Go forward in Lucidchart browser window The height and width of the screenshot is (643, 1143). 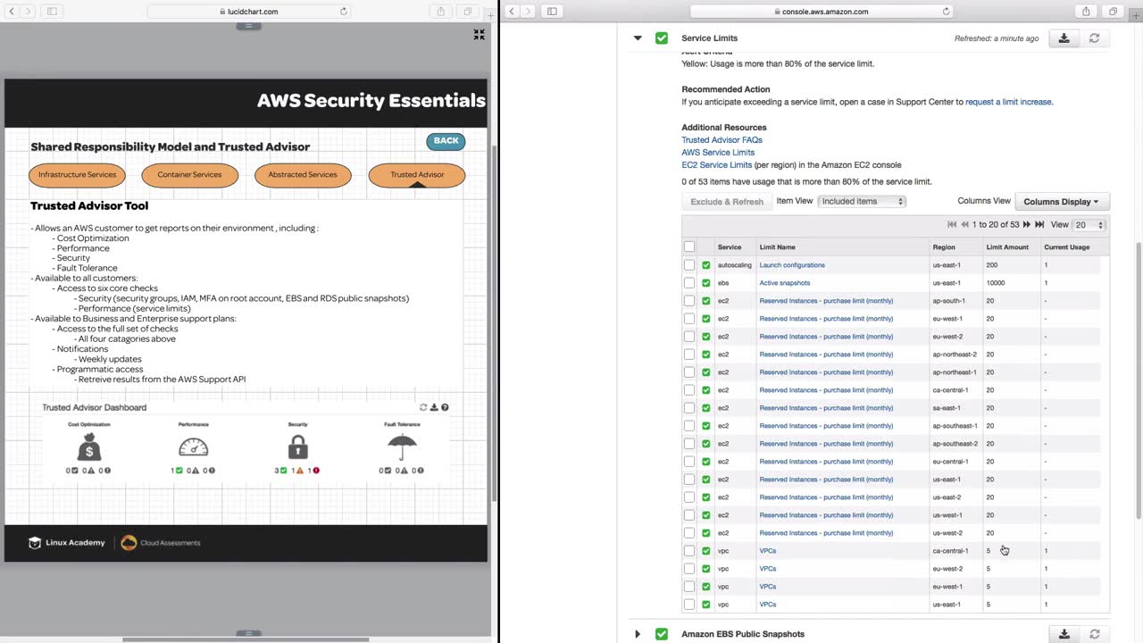pyautogui.click(x=29, y=12)
